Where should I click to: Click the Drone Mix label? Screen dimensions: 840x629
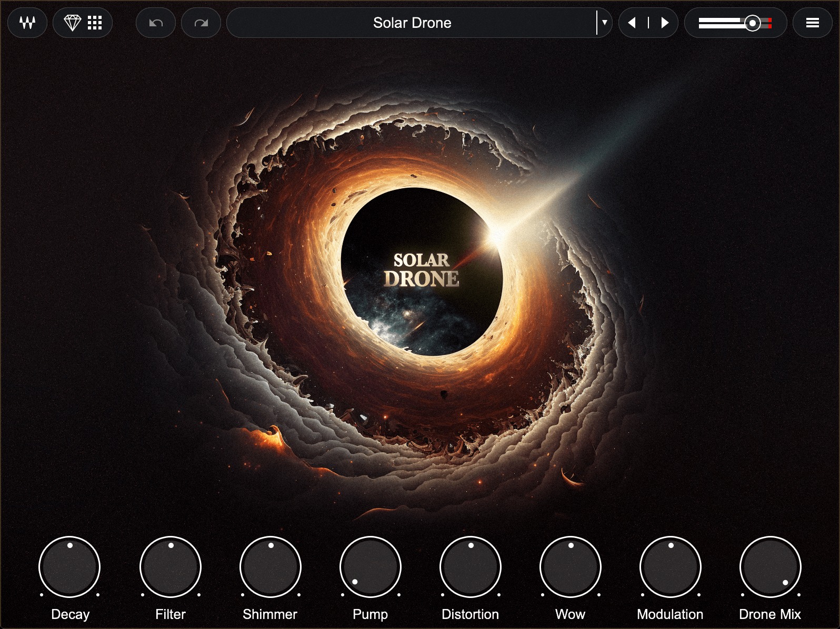770,614
